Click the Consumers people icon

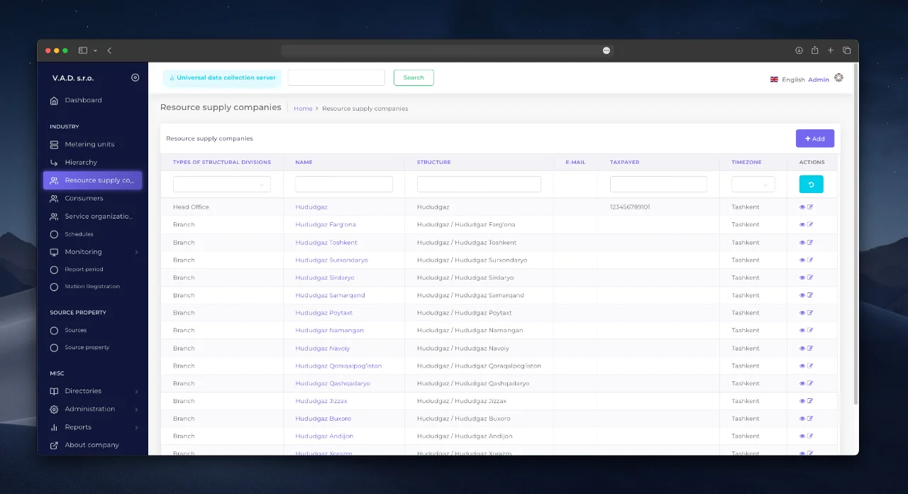point(54,199)
